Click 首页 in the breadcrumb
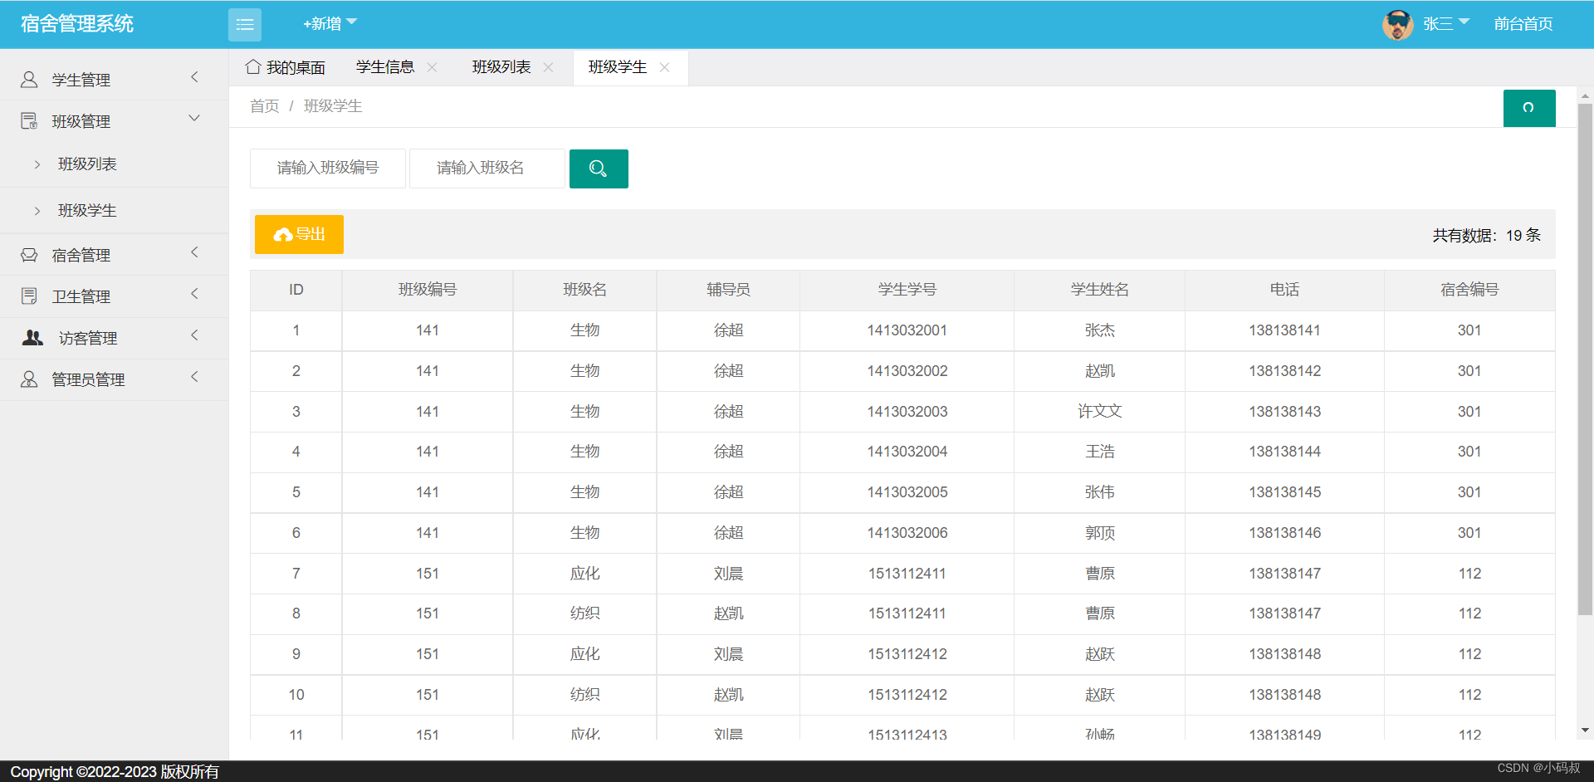This screenshot has height=782, width=1594. (265, 106)
